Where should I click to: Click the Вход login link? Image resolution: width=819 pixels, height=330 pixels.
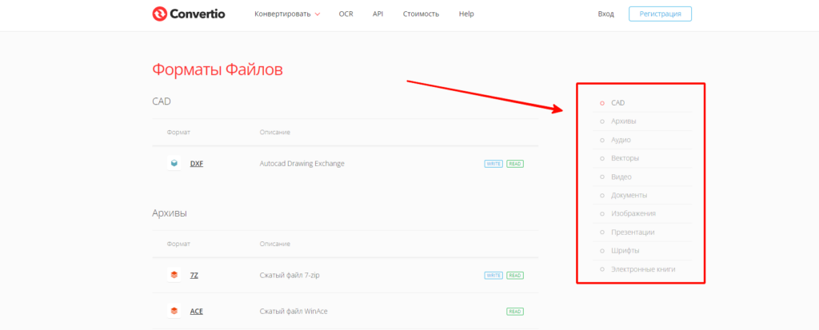tap(606, 14)
